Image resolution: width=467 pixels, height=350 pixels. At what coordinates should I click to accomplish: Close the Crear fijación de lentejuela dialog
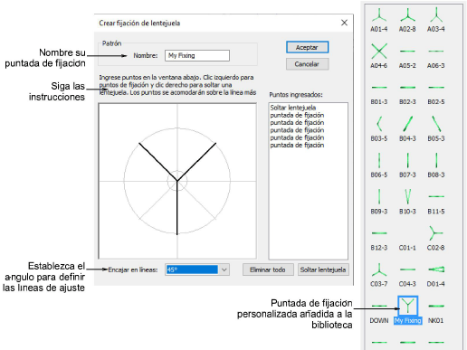[344, 23]
